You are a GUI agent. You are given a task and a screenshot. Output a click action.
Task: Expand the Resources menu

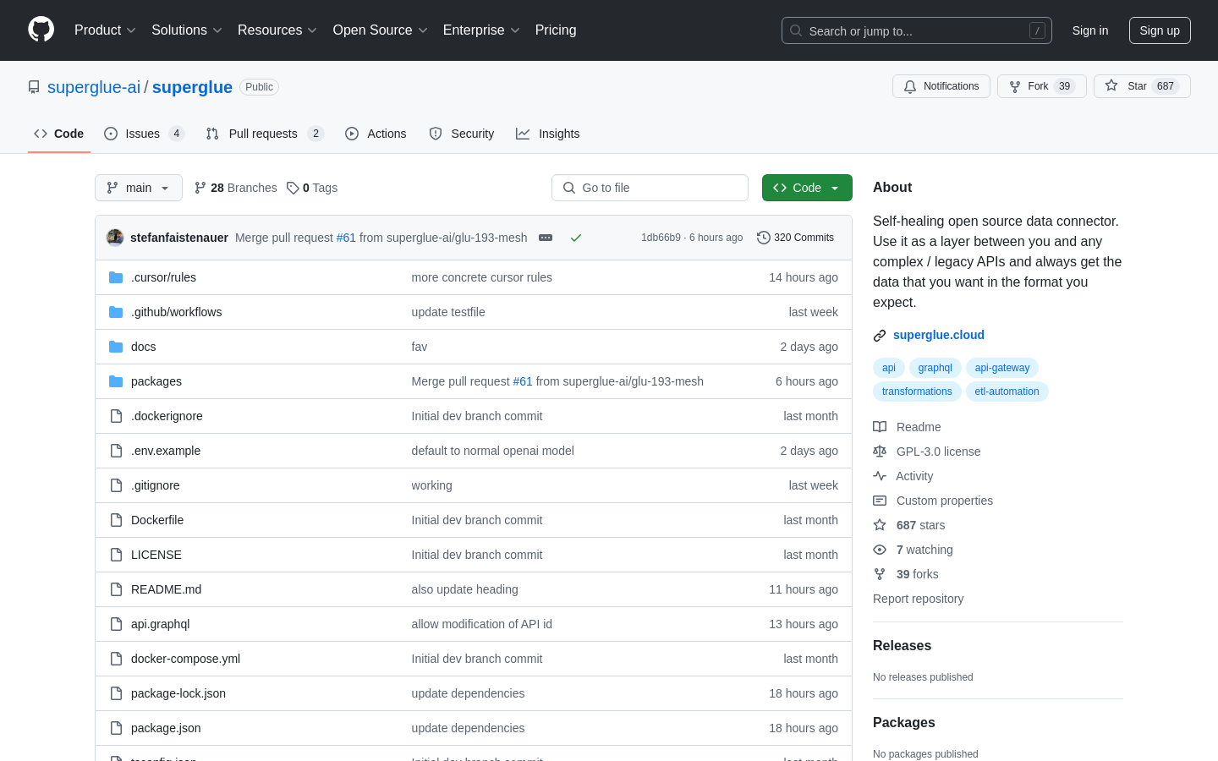click(277, 30)
